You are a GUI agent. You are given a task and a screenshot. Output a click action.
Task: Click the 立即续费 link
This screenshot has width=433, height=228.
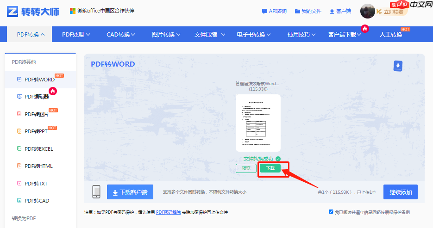pos(394,12)
